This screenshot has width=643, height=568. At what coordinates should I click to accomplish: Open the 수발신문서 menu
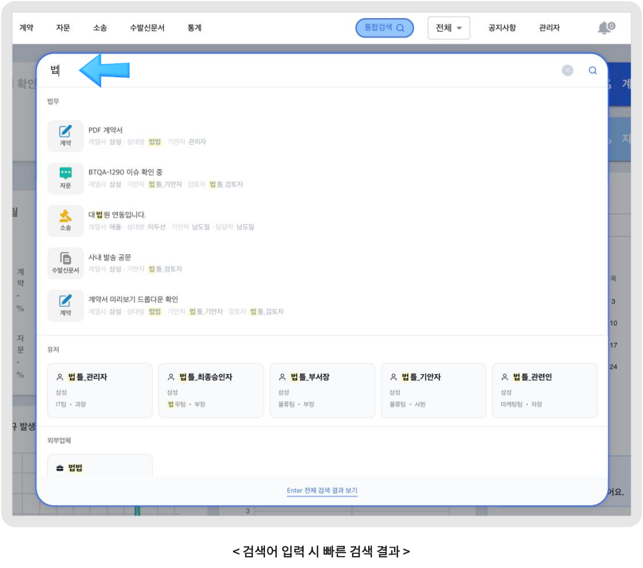coord(147,27)
